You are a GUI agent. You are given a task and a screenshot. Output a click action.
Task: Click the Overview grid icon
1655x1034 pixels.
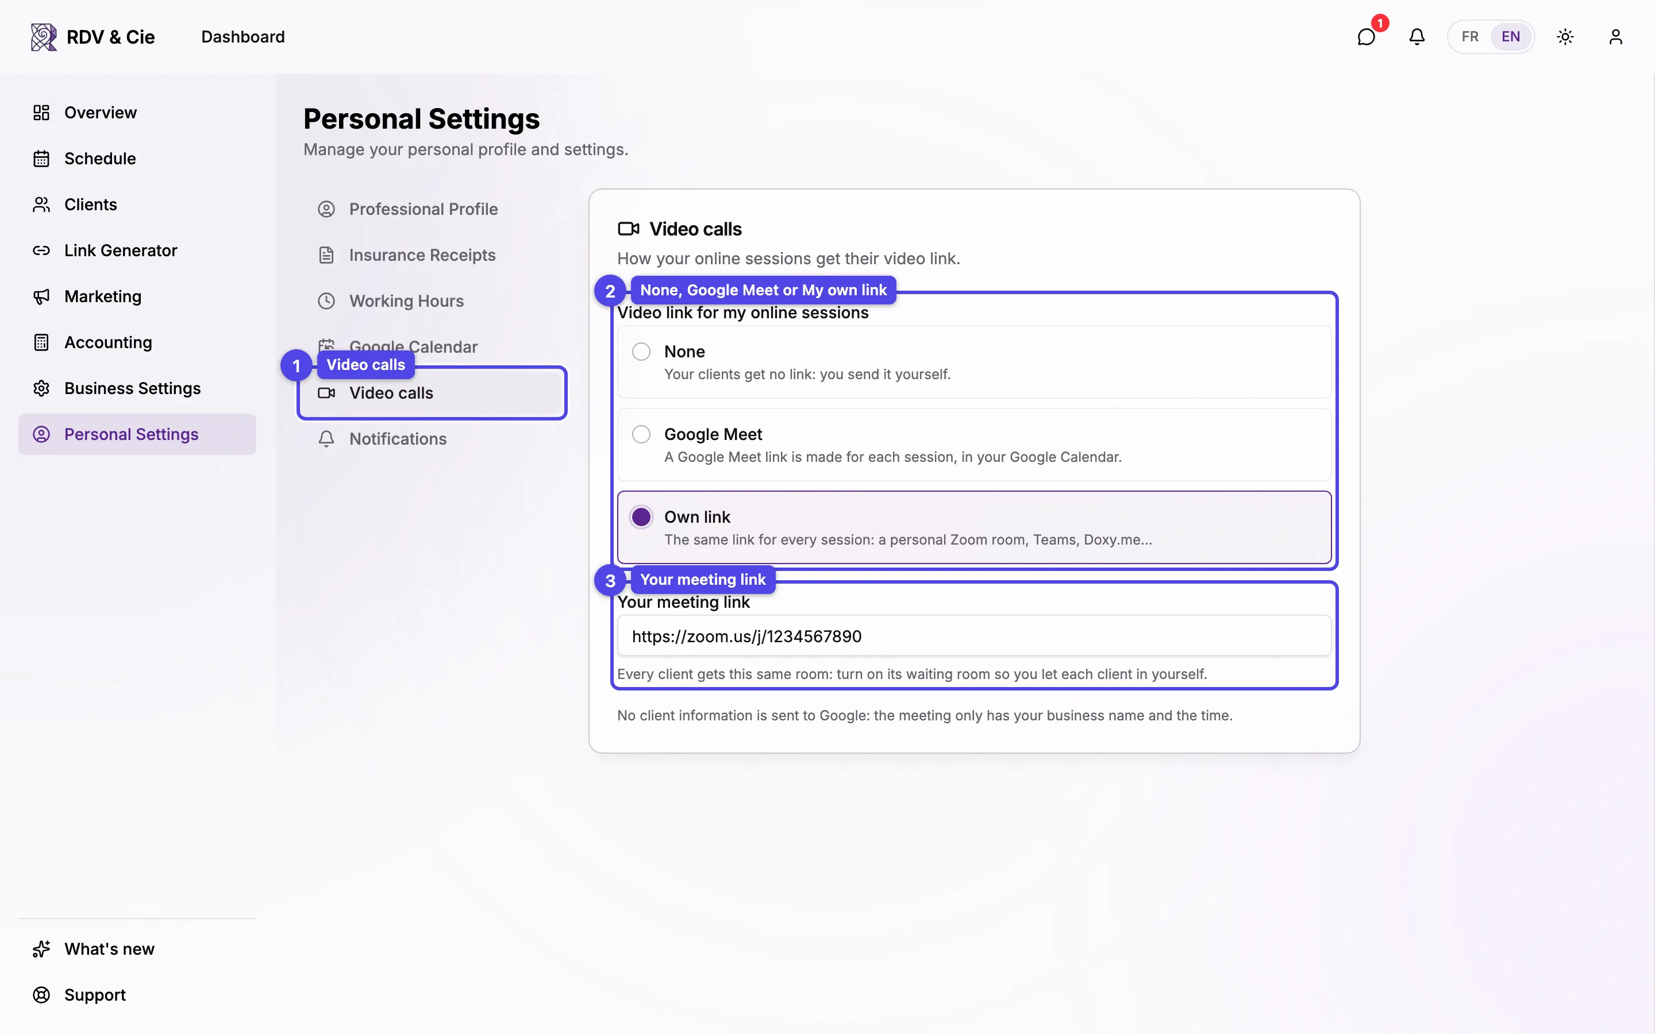point(41,113)
